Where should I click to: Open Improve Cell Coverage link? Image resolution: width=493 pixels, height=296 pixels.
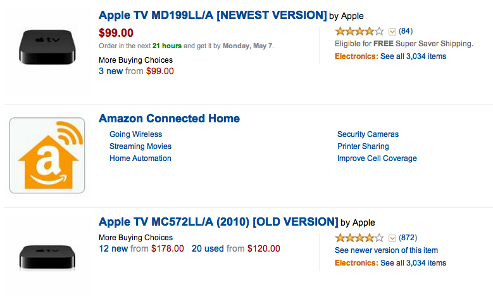point(377,158)
